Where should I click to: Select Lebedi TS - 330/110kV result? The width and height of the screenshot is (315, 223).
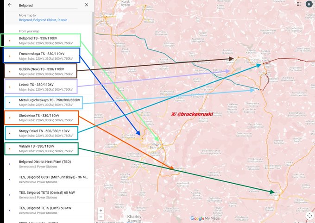click(48, 87)
